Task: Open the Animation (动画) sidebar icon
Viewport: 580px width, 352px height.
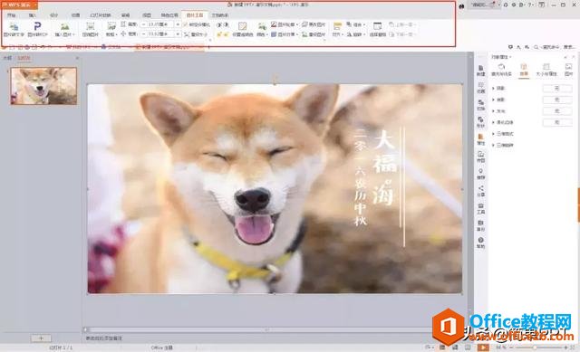Action: pos(480,88)
